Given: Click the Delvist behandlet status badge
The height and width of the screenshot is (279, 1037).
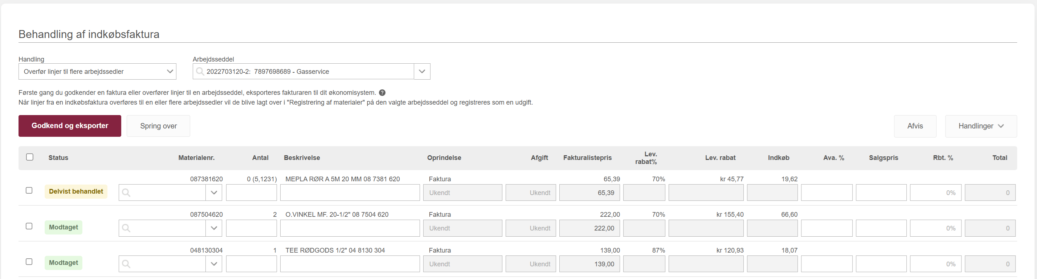Looking at the screenshot, I should pos(76,191).
